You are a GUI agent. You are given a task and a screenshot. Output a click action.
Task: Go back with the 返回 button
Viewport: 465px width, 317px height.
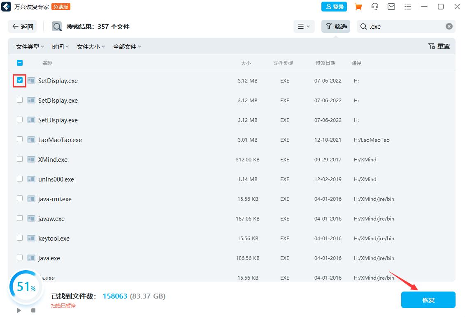click(23, 26)
